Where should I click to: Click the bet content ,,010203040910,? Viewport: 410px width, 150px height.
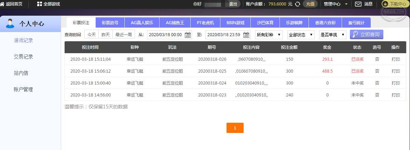tap(251, 95)
